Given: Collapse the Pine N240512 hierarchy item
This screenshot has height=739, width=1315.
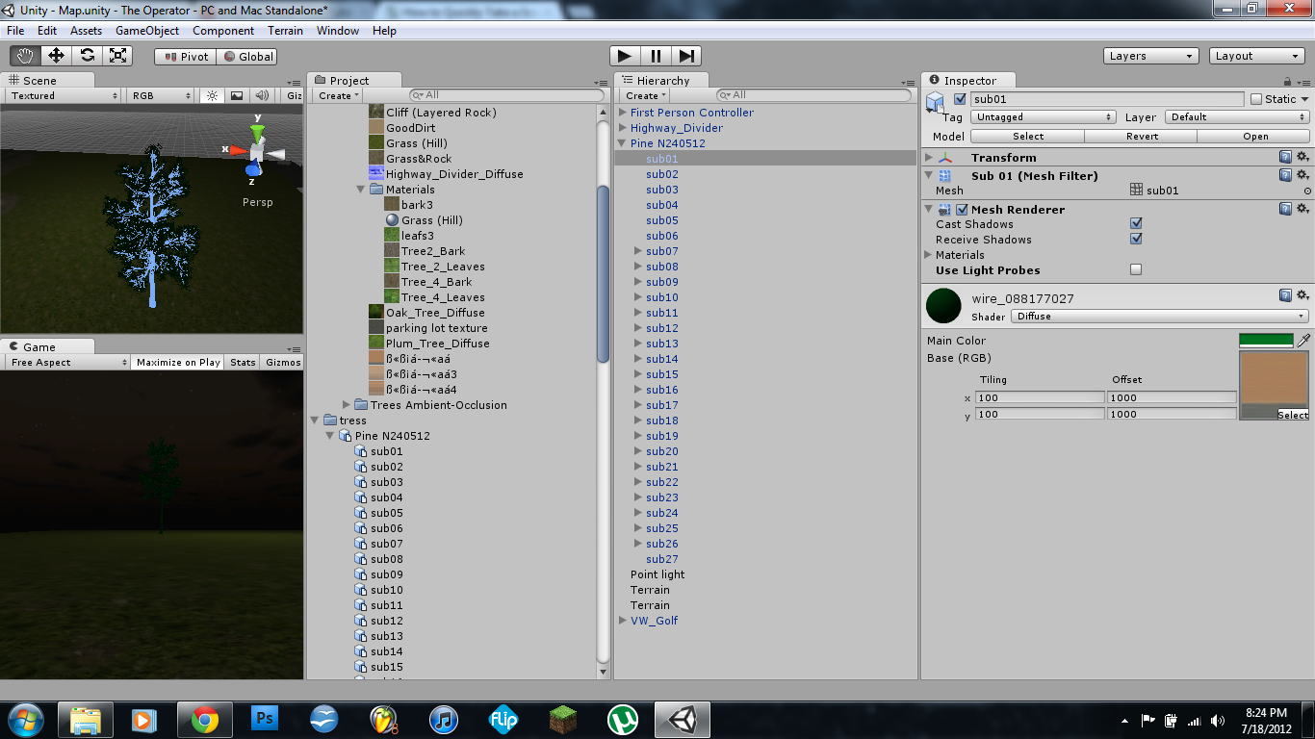Looking at the screenshot, I should click(622, 143).
